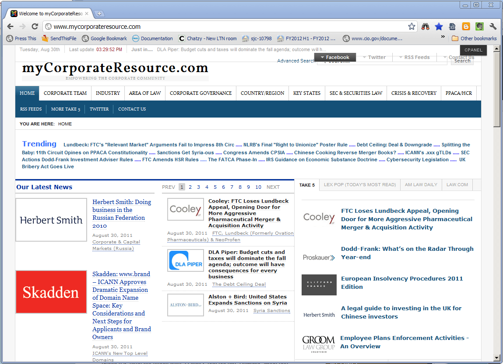Click the blue star extension icon
The image size is (503, 364).
tap(439, 27)
